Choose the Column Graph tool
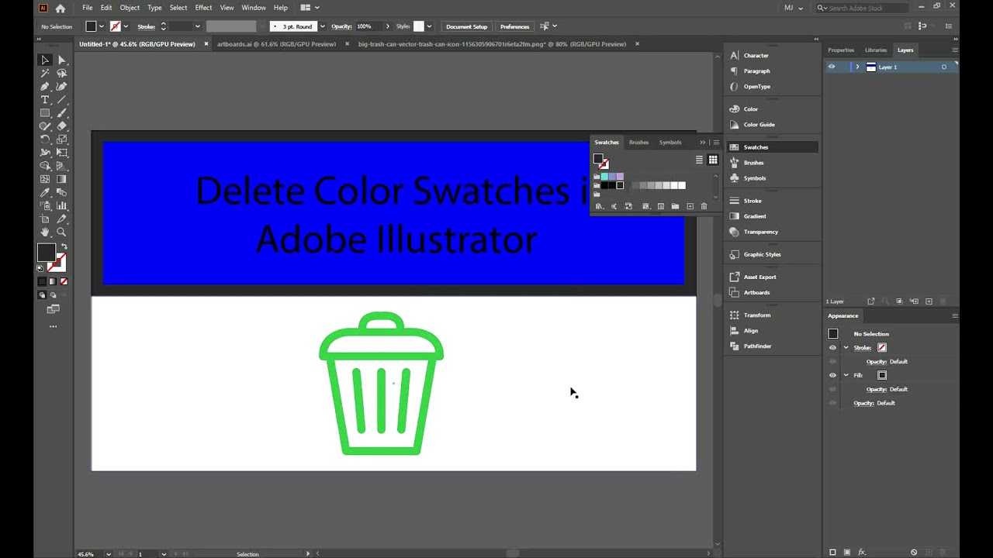 point(62,205)
